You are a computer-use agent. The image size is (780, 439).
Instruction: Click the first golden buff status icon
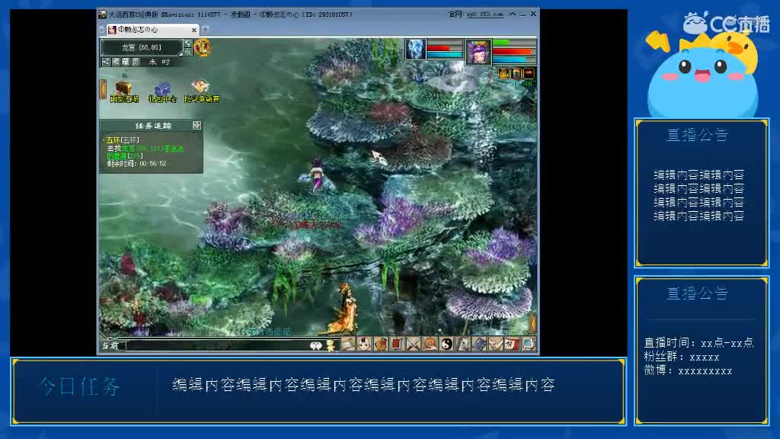pyautogui.click(x=504, y=74)
